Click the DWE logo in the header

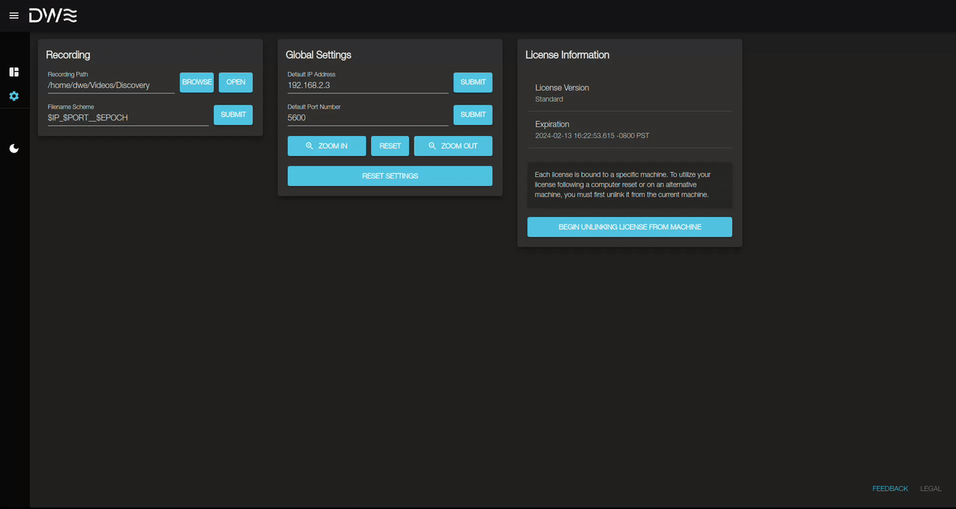(52, 15)
